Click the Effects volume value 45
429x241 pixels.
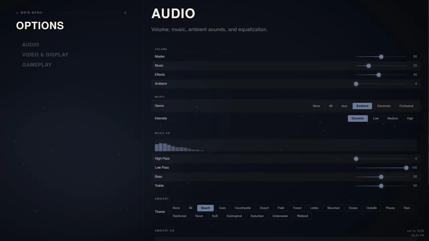click(x=415, y=75)
